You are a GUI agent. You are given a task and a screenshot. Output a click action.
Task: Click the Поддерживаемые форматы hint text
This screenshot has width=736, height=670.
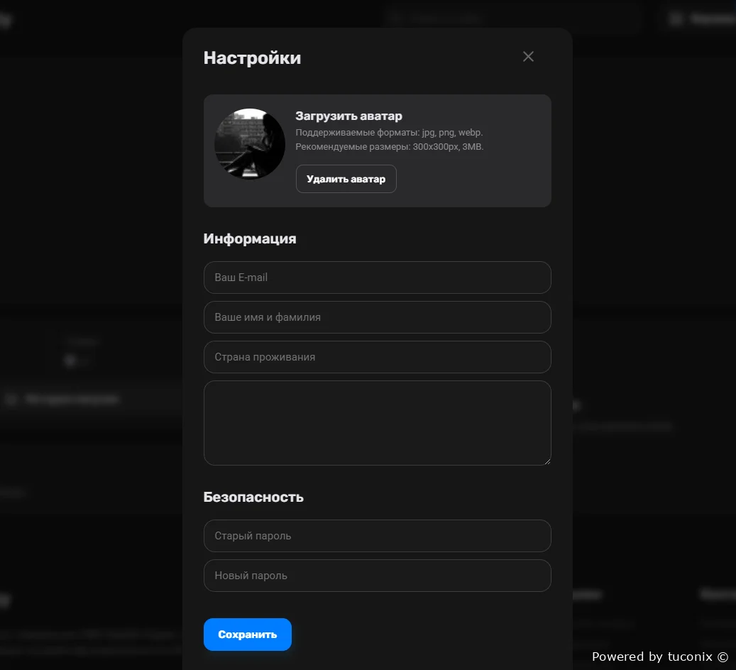(x=389, y=133)
